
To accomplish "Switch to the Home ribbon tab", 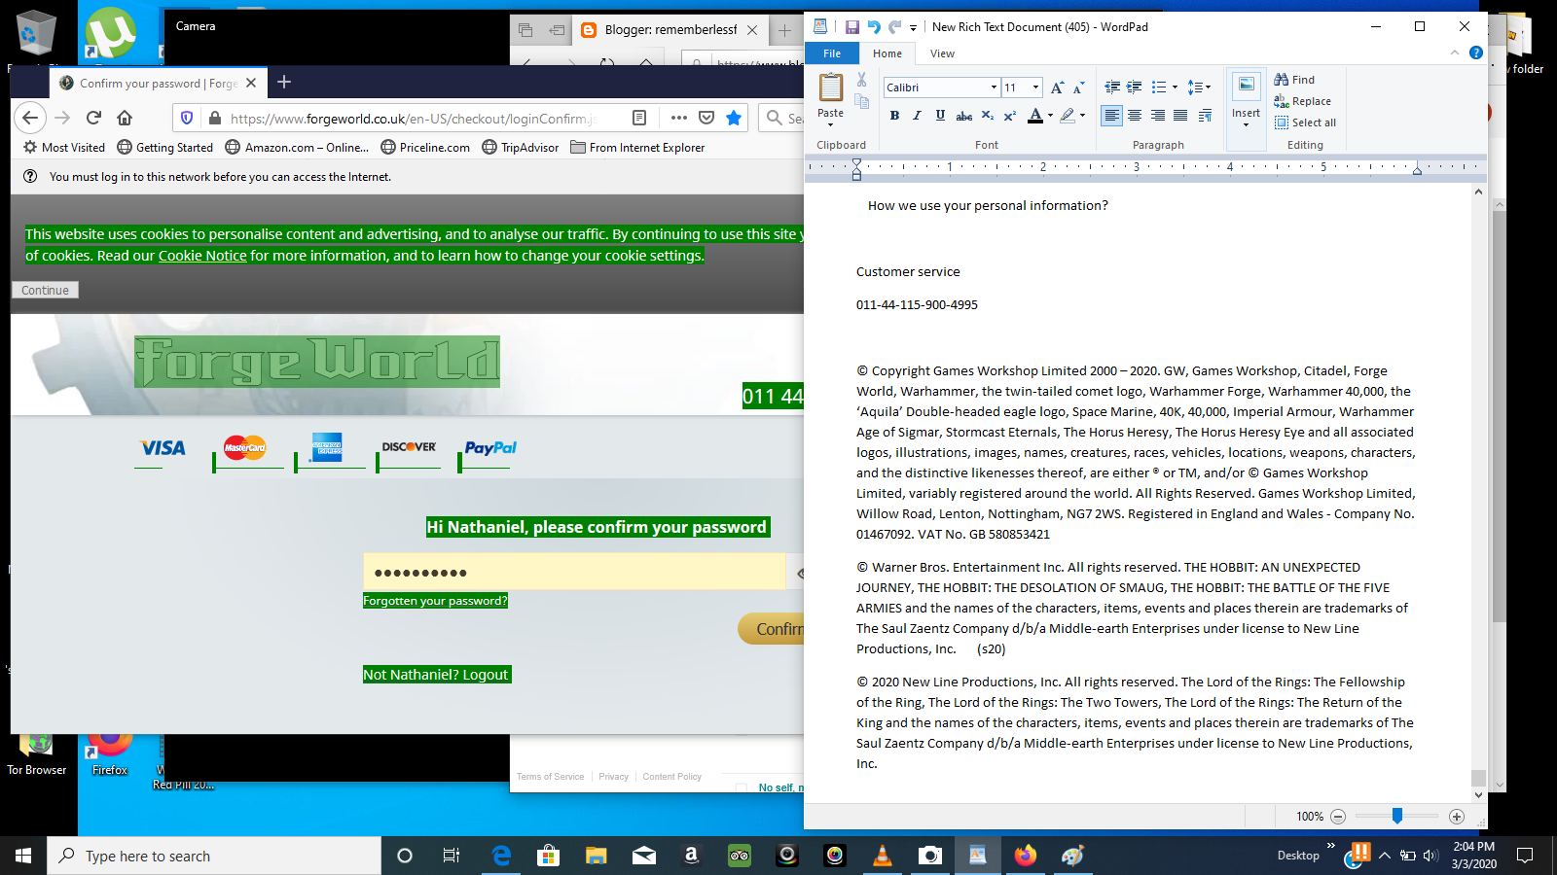I will pyautogui.click(x=887, y=53).
